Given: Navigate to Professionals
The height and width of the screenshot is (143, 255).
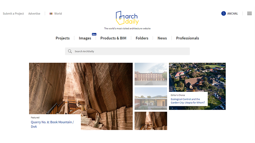Looking at the screenshot, I should coord(187,38).
